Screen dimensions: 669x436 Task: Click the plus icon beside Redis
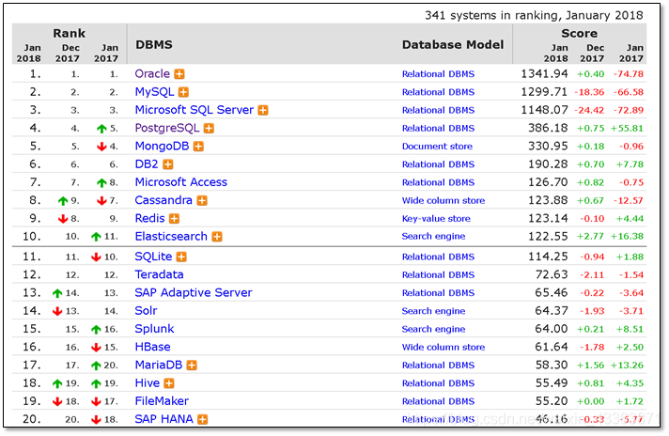(174, 219)
